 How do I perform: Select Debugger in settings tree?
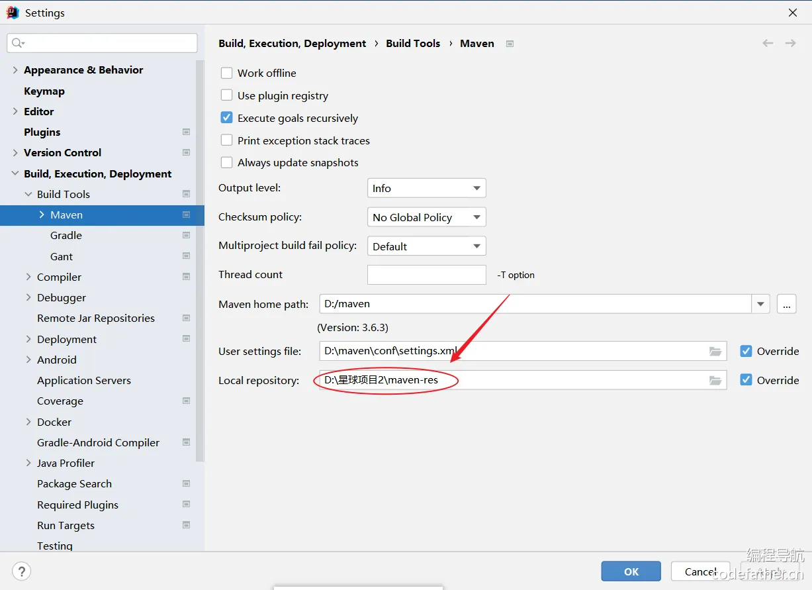(62, 298)
